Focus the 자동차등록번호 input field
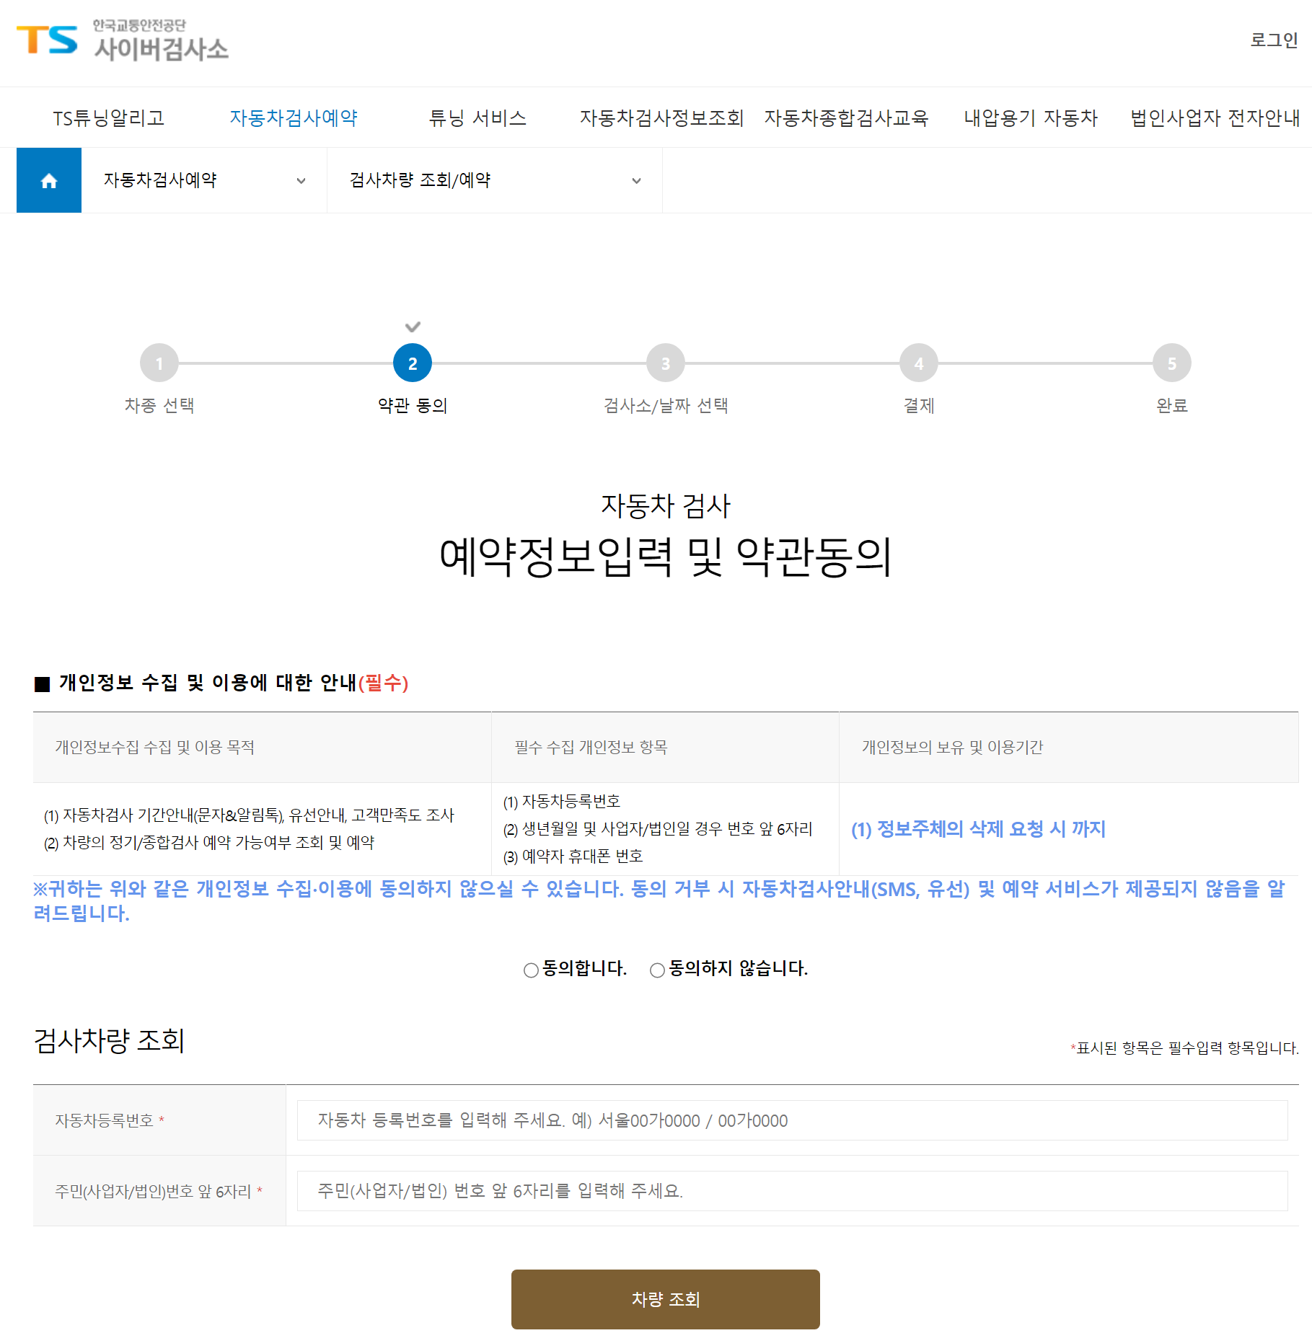The image size is (1312, 1333). pos(792,1120)
